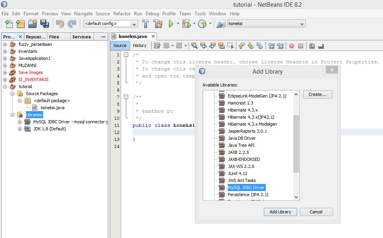
Task: Run the project with green play icon
Action: coord(171,24)
